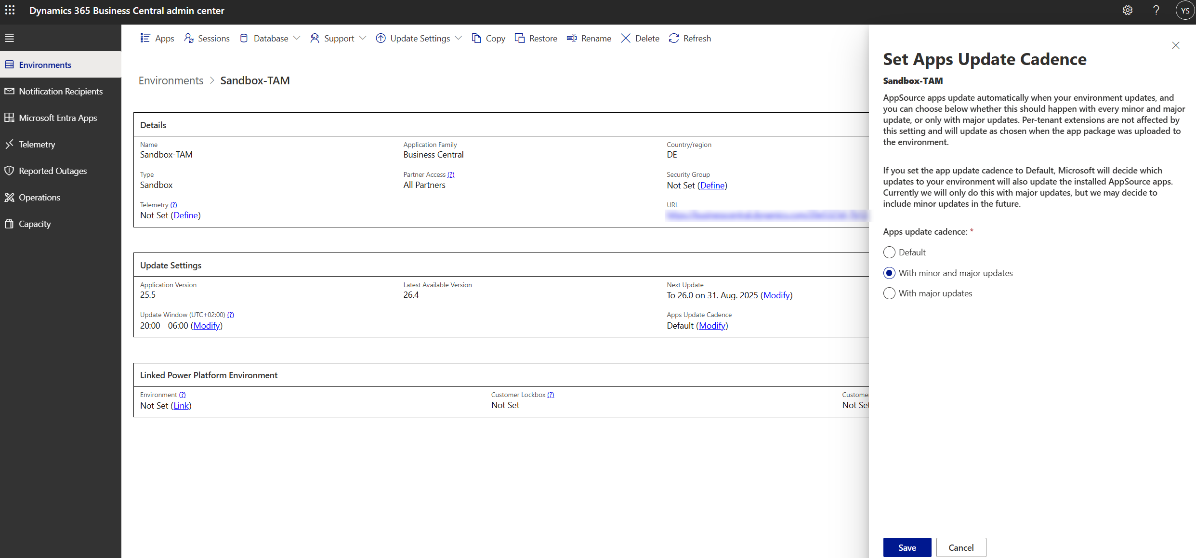This screenshot has height=558, width=1196.
Task: Expand the Update Settings dropdown
Action: point(419,39)
